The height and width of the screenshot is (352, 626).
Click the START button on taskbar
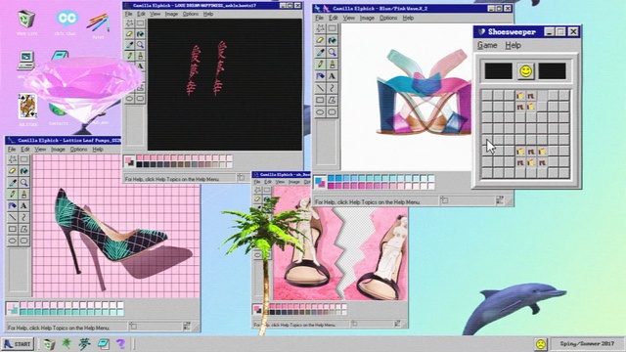point(18,343)
